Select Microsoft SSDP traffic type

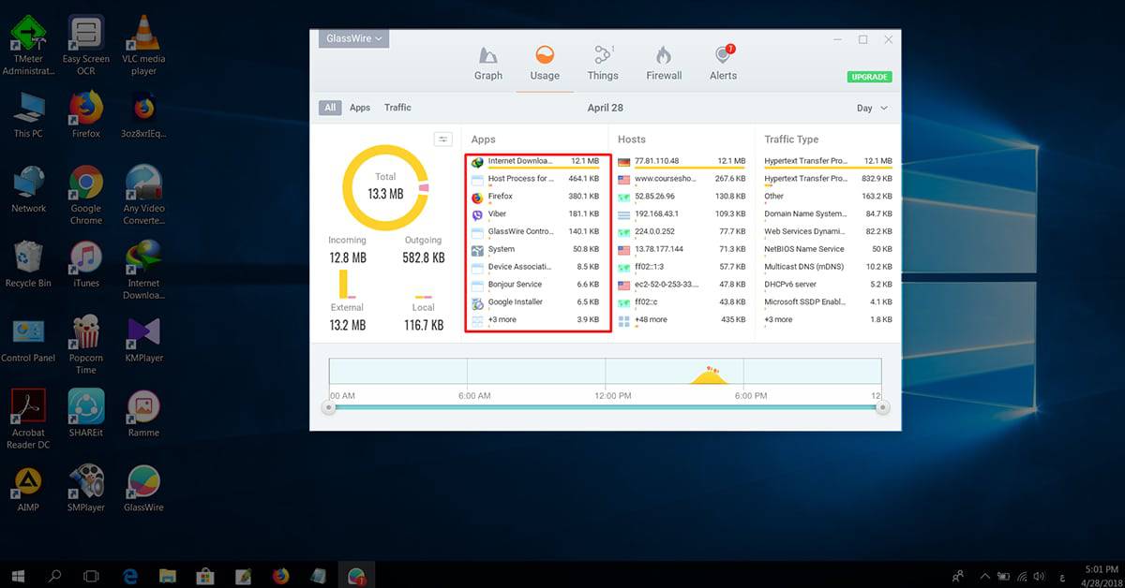tap(828, 302)
